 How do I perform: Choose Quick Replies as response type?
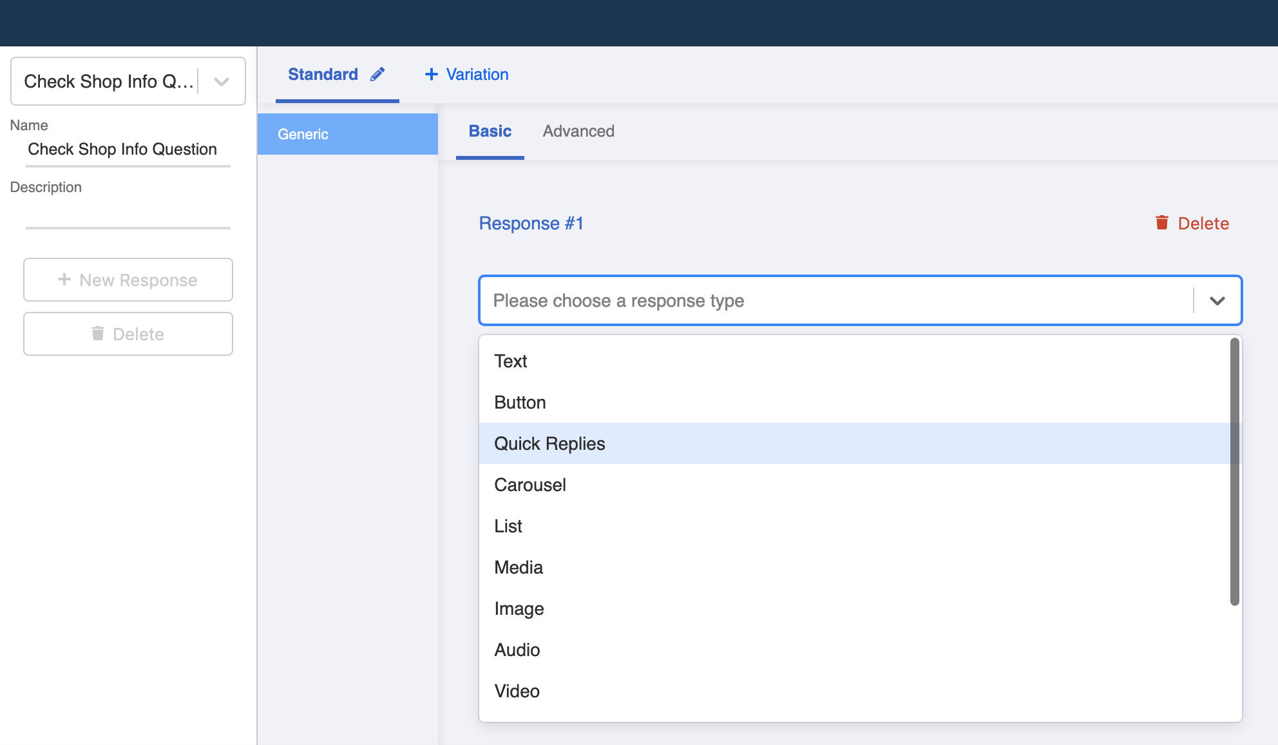[549, 443]
